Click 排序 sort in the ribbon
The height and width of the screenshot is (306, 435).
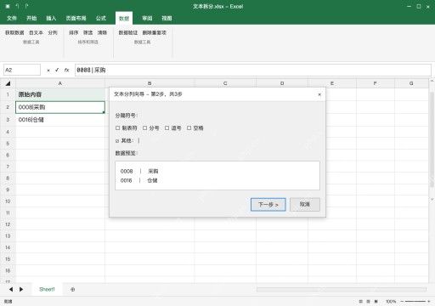74,33
